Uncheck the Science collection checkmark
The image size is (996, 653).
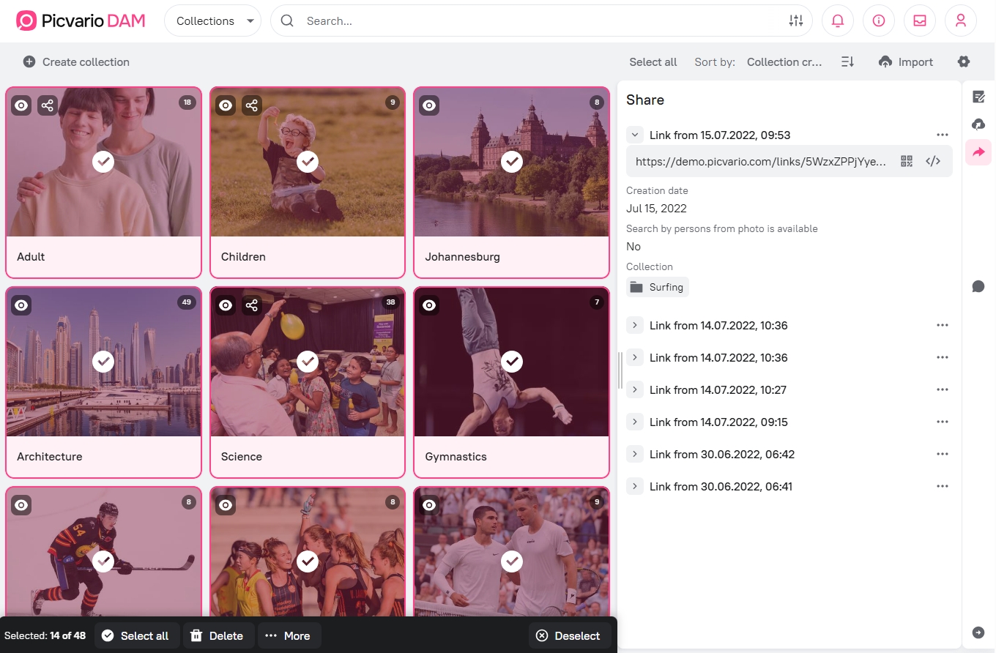308,361
